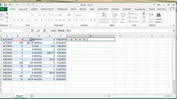Open Format as Table gallery
177x99 pixels.
click(114, 18)
